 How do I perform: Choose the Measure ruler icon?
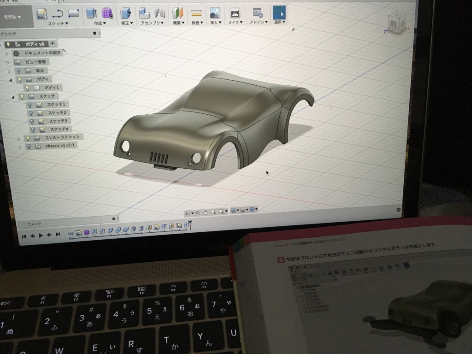[x=196, y=13]
